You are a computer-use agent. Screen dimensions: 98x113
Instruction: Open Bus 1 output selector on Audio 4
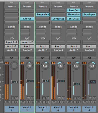click(58, 46)
